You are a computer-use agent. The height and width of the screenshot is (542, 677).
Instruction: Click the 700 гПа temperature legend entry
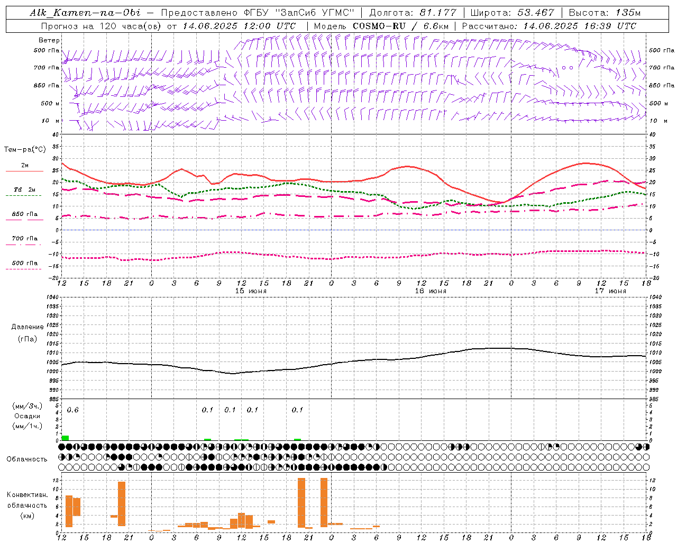[x=24, y=238]
